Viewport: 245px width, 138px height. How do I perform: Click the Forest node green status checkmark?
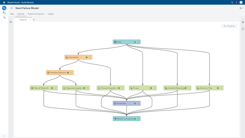click(x=151, y=88)
